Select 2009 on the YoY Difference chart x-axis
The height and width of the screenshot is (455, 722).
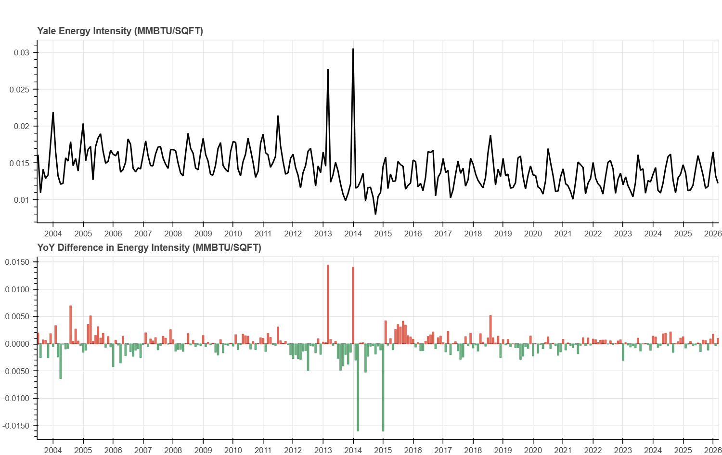[x=203, y=450]
